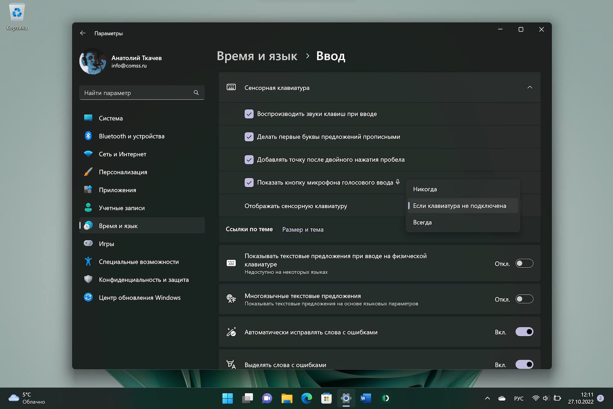613x409 pixels.
Task: Uncheck Добавлять точку после двойного пробела
Action: click(249, 160)
